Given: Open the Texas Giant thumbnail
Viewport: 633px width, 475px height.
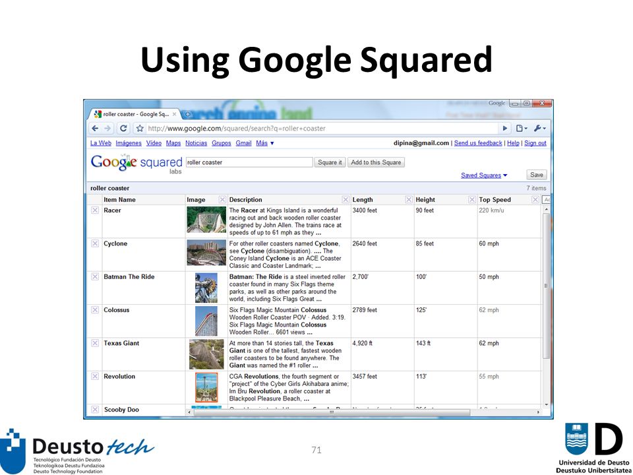Looking at the screenshot, I should [x=206, y=354].
